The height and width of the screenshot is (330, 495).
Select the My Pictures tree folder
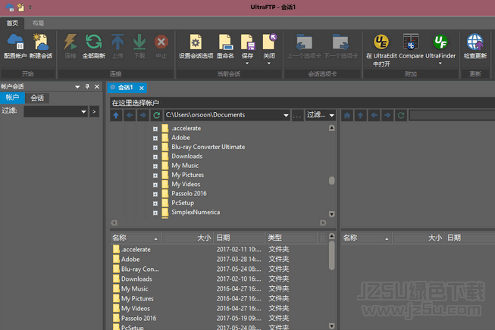click(x=187, y=175)
